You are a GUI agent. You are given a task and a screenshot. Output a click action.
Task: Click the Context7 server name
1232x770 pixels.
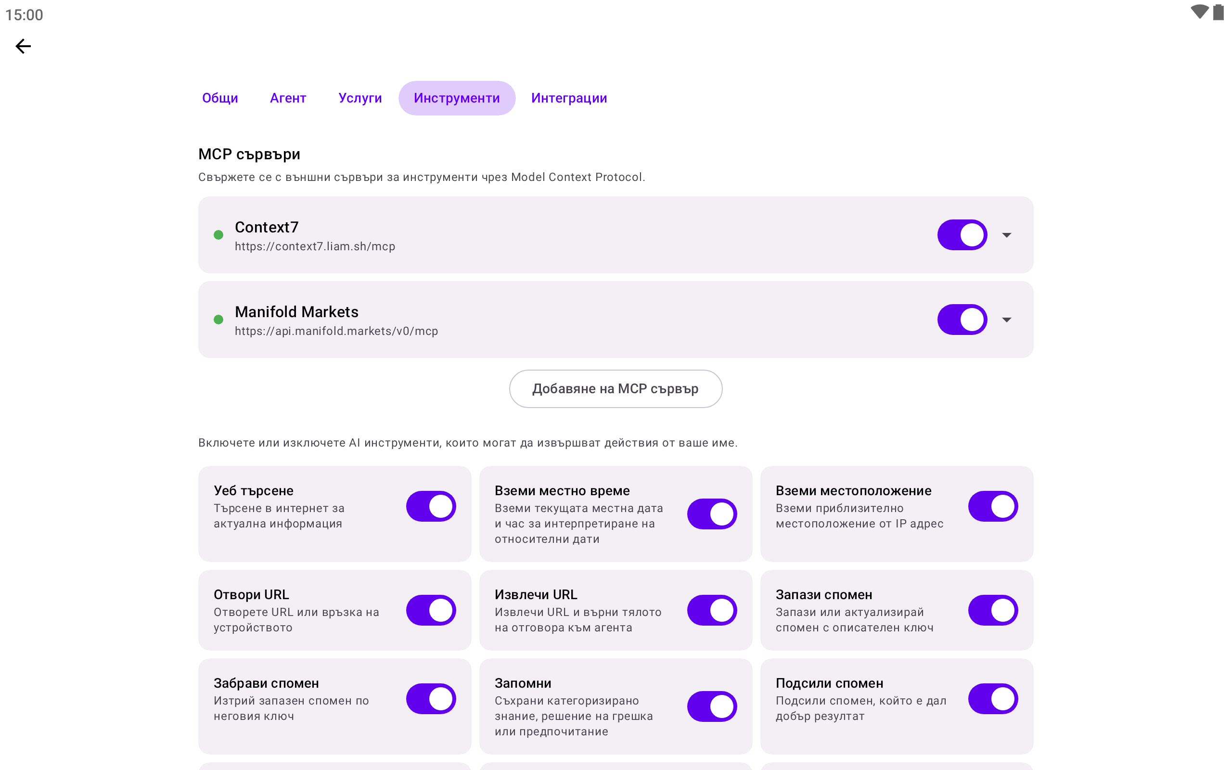coord(266,227)
